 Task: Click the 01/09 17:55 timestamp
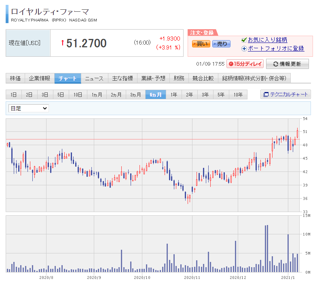coord(210,64)
